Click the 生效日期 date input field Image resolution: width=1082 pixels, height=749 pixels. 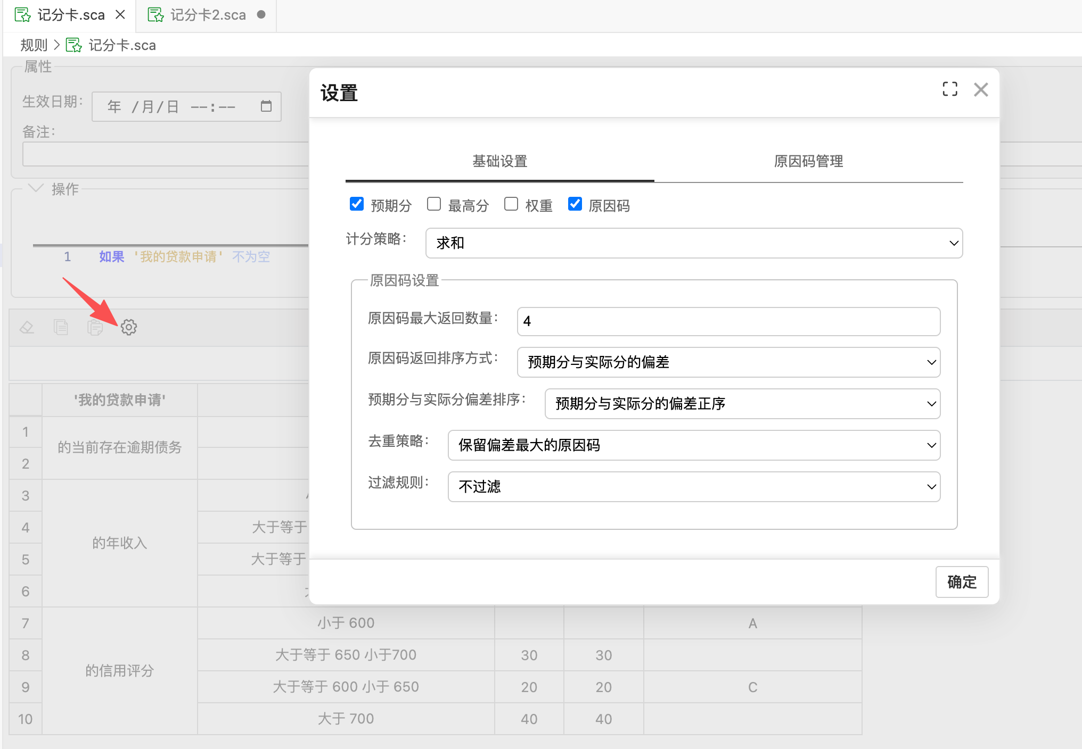click(186, 106)
